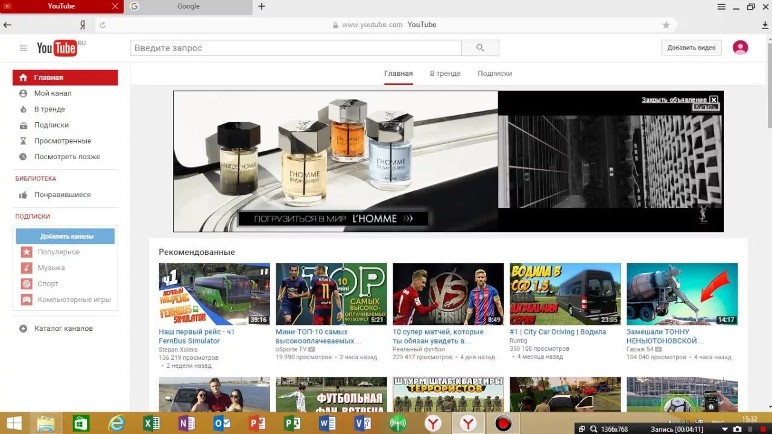
Task: Click the search magnifier button
Action: click(480, 48)
